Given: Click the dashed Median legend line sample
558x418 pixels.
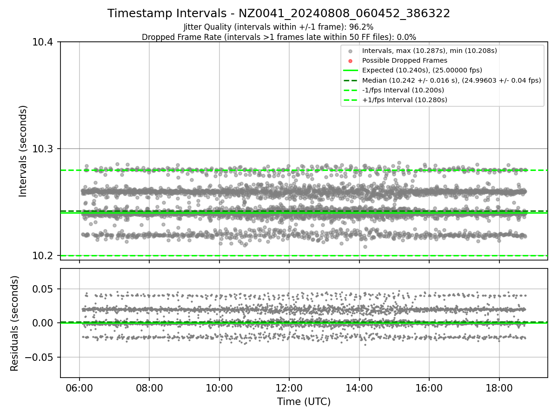Looking at the screenshot, I should click(351, 80).
